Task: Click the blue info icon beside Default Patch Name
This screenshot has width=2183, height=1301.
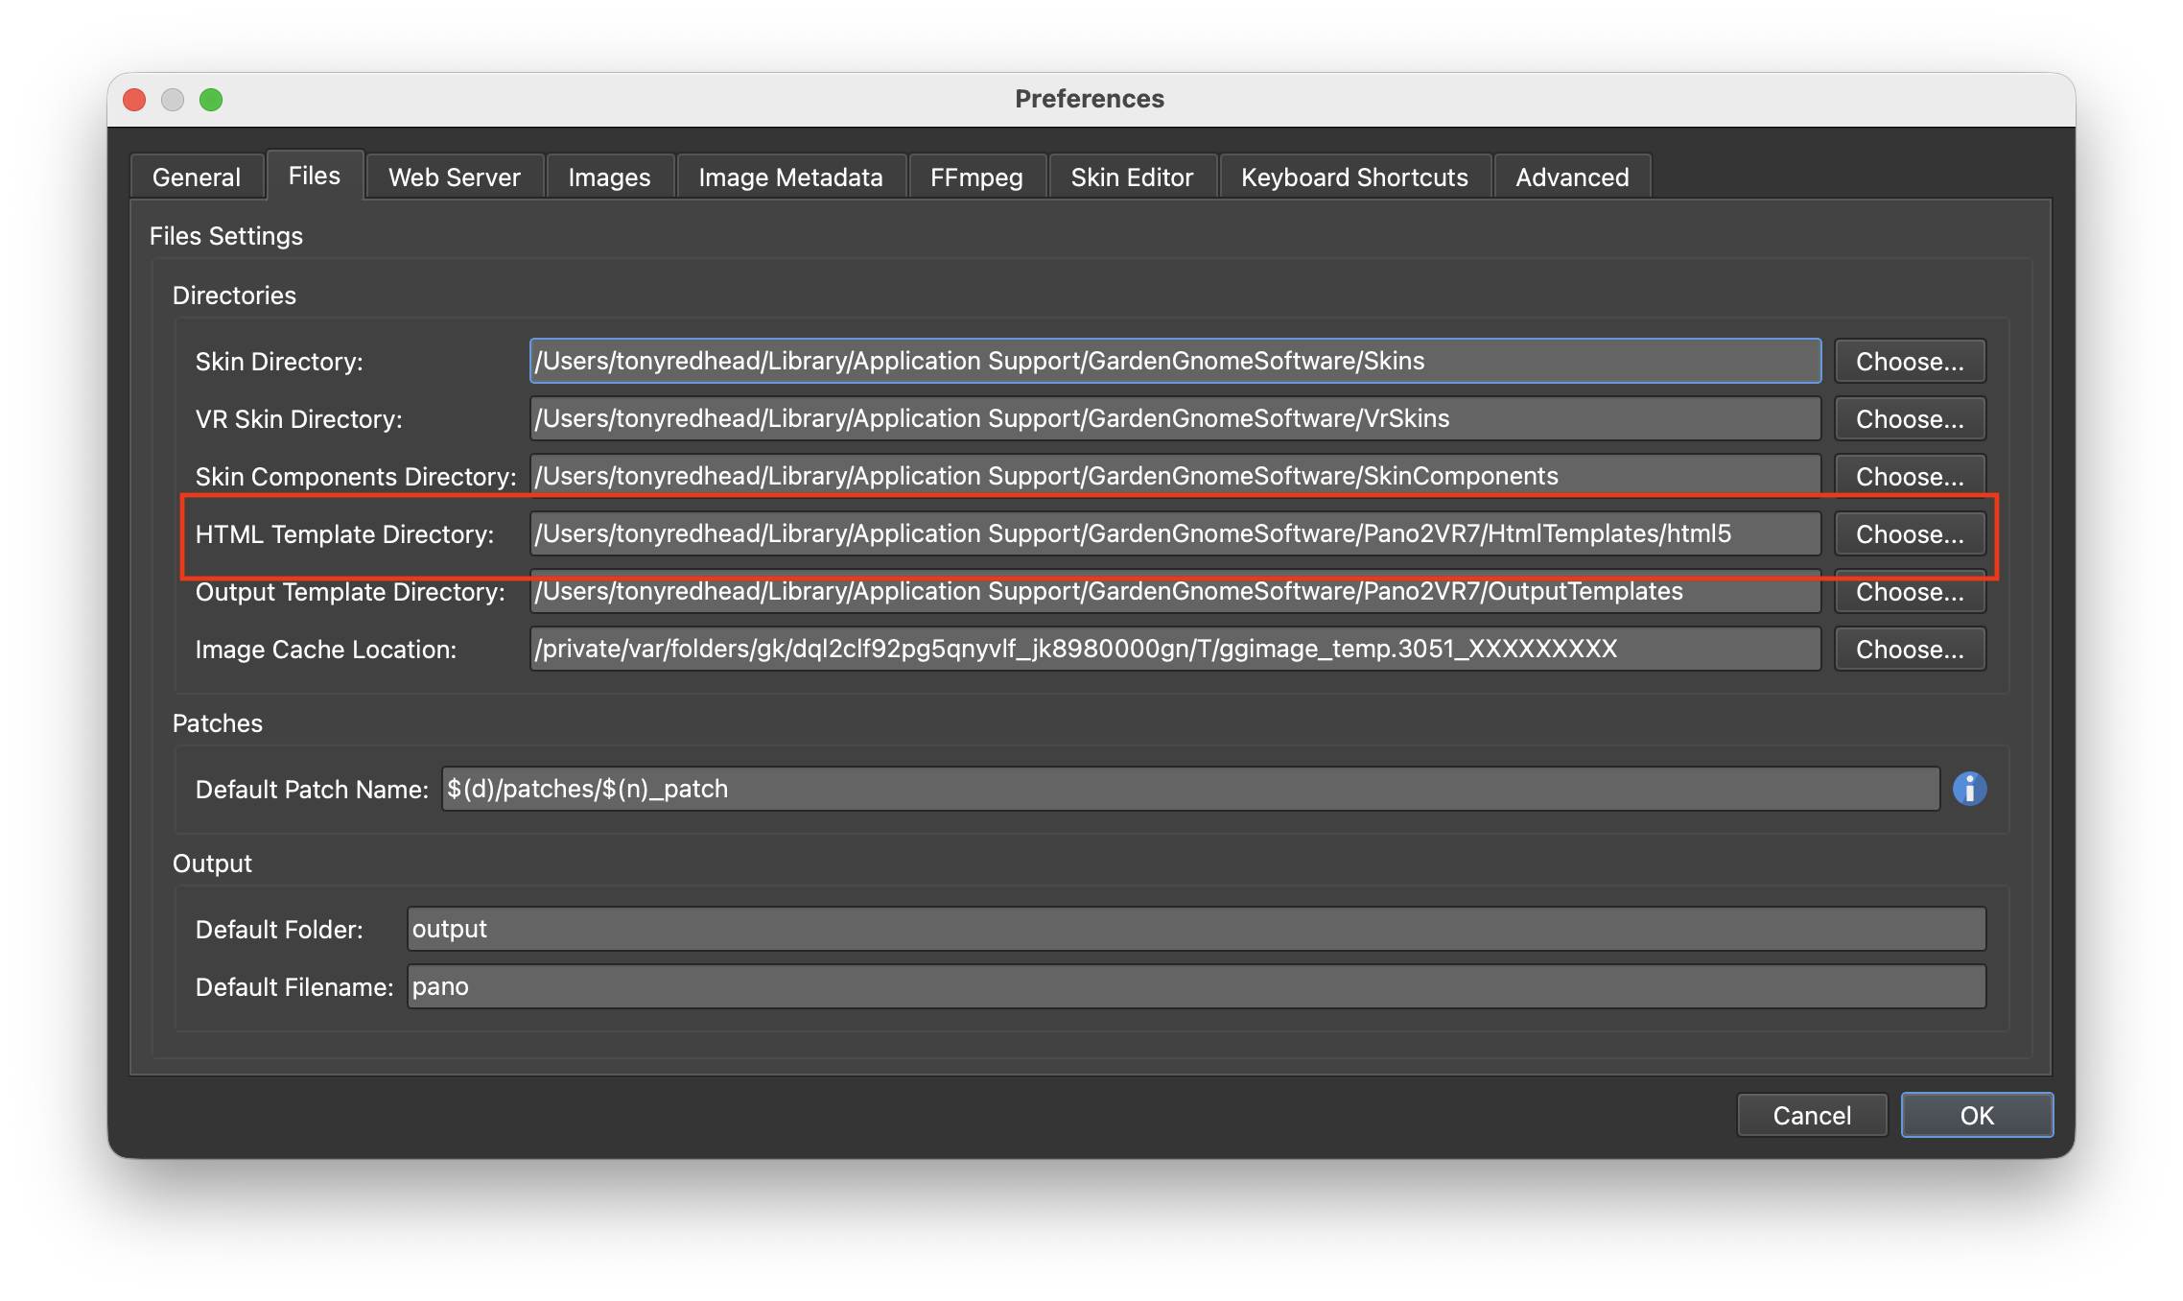Action: [1969, 789]
